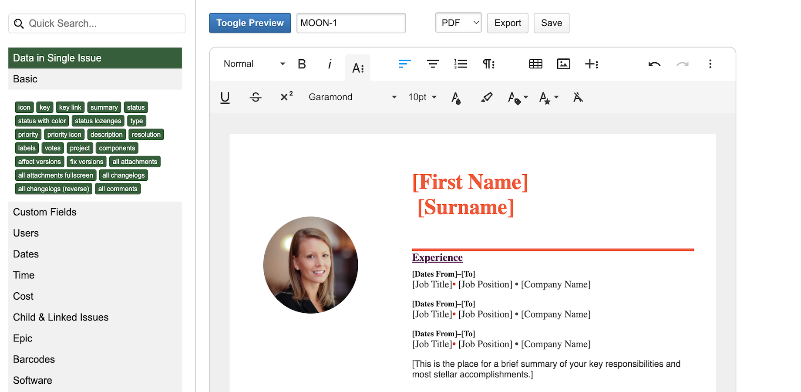Toggle bold formatting

coord(302,64)
